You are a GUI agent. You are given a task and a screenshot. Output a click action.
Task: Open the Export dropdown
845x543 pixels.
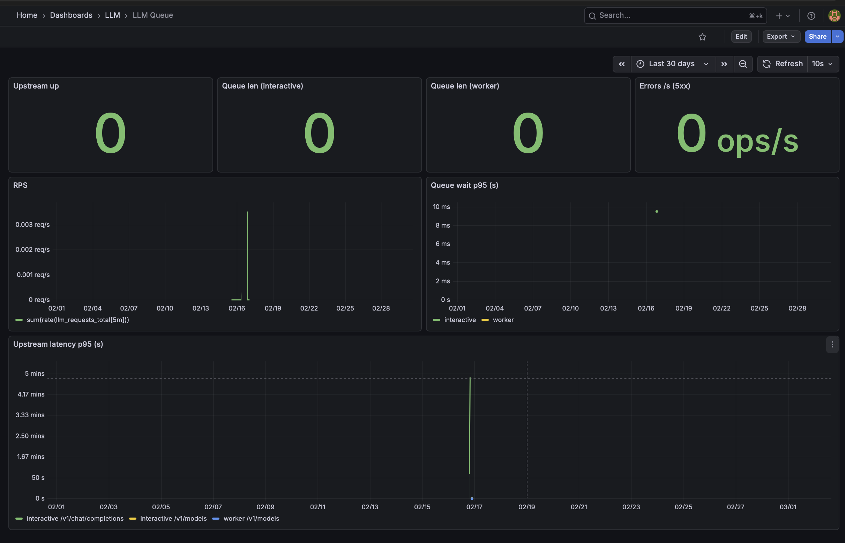[781, 36]
